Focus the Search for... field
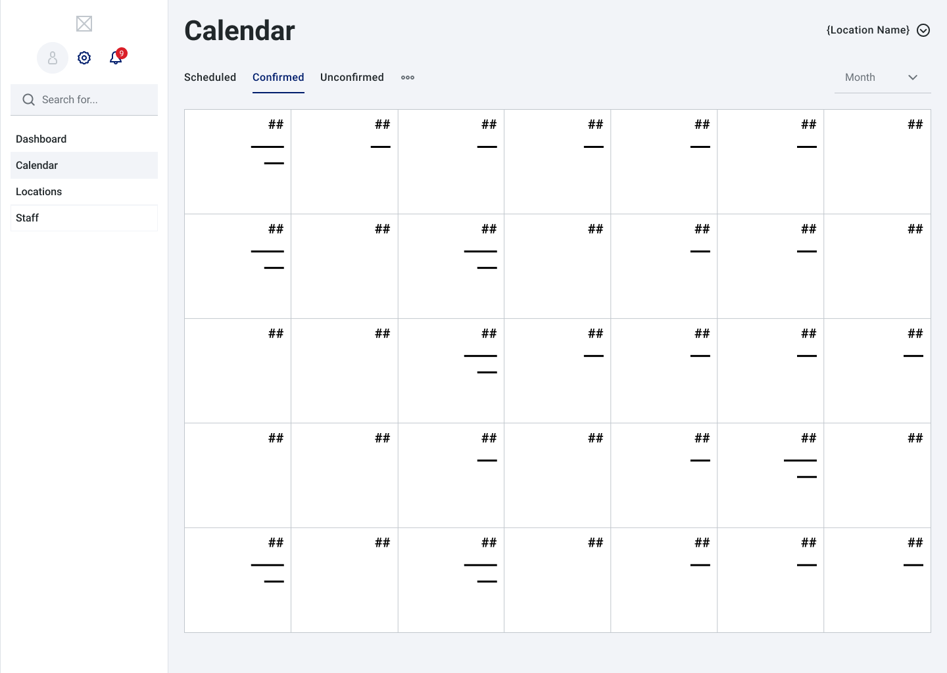 pyautogui.click(x=92, y=100)
